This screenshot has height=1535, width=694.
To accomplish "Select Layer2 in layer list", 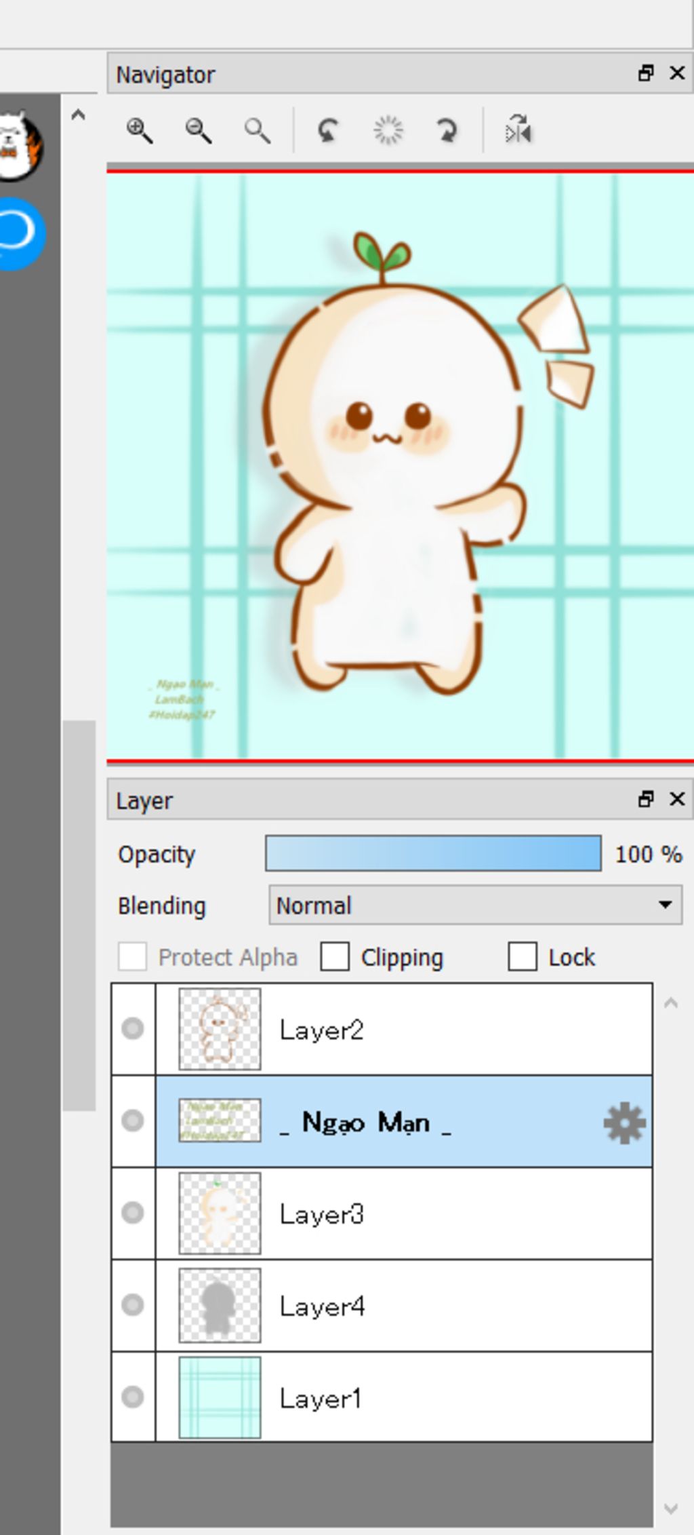I will point(404,1029).
